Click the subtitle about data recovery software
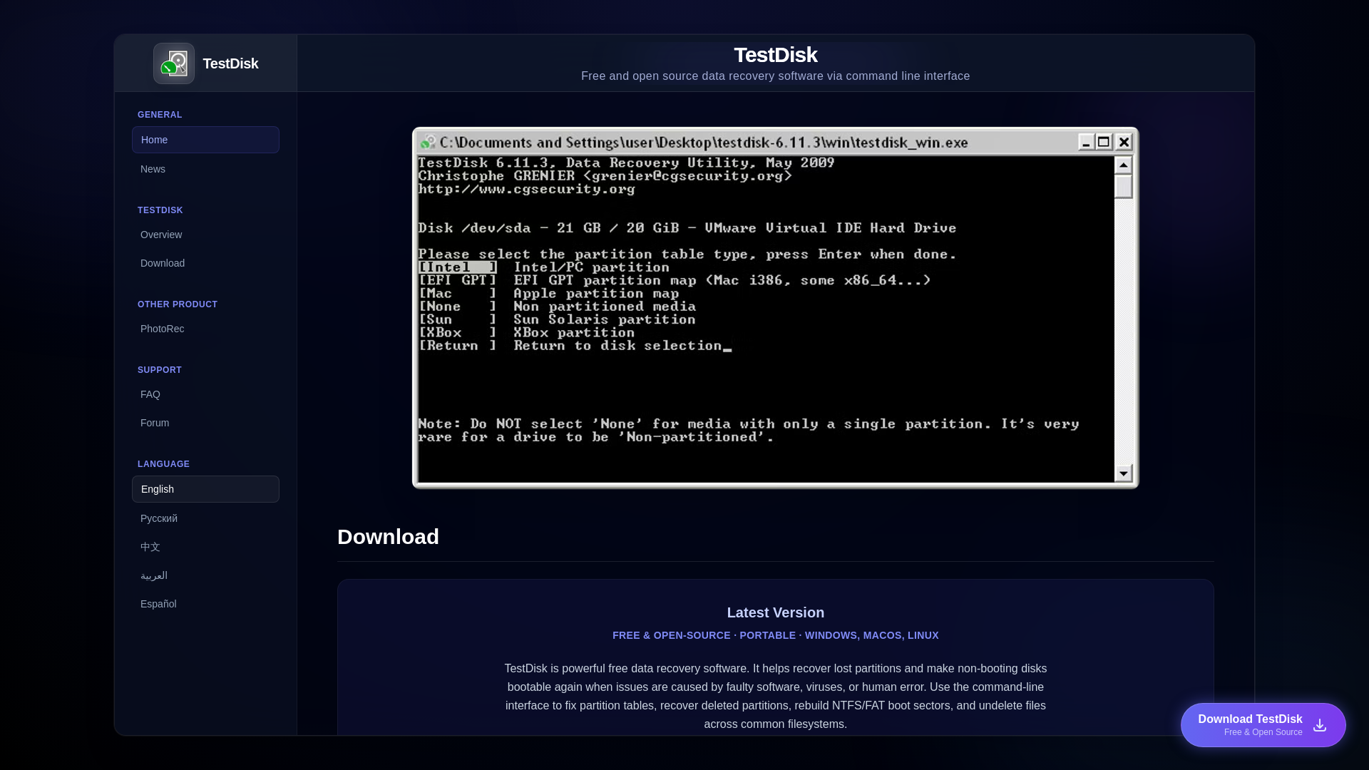This screenshot has width=1369, height=770. 776,76
